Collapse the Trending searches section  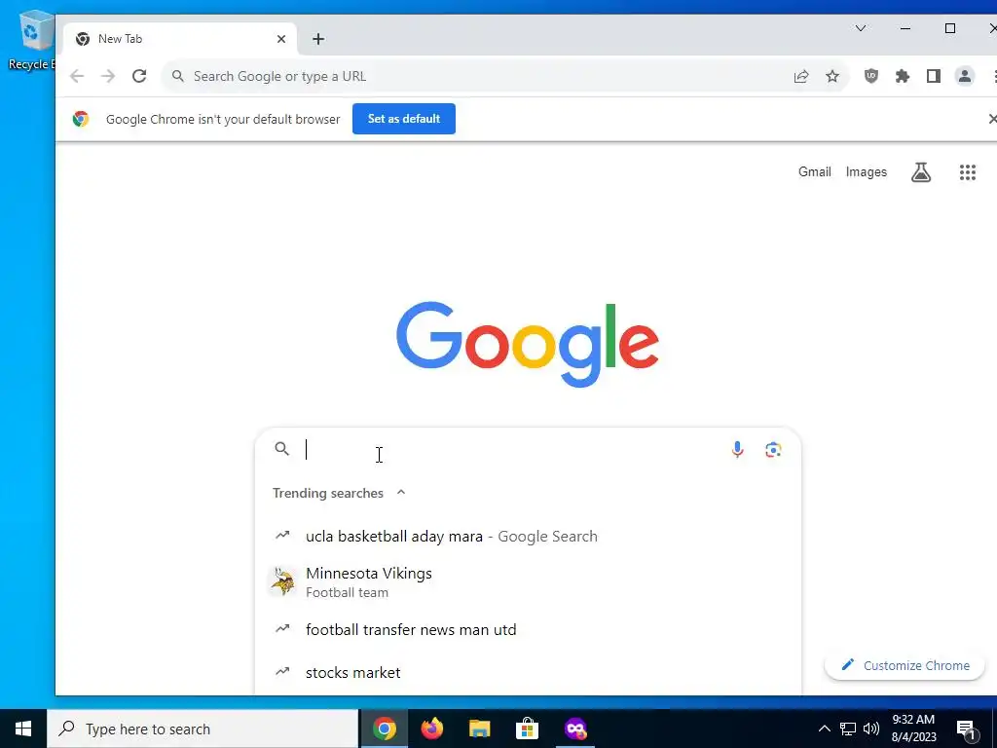(x=400, y=492)
